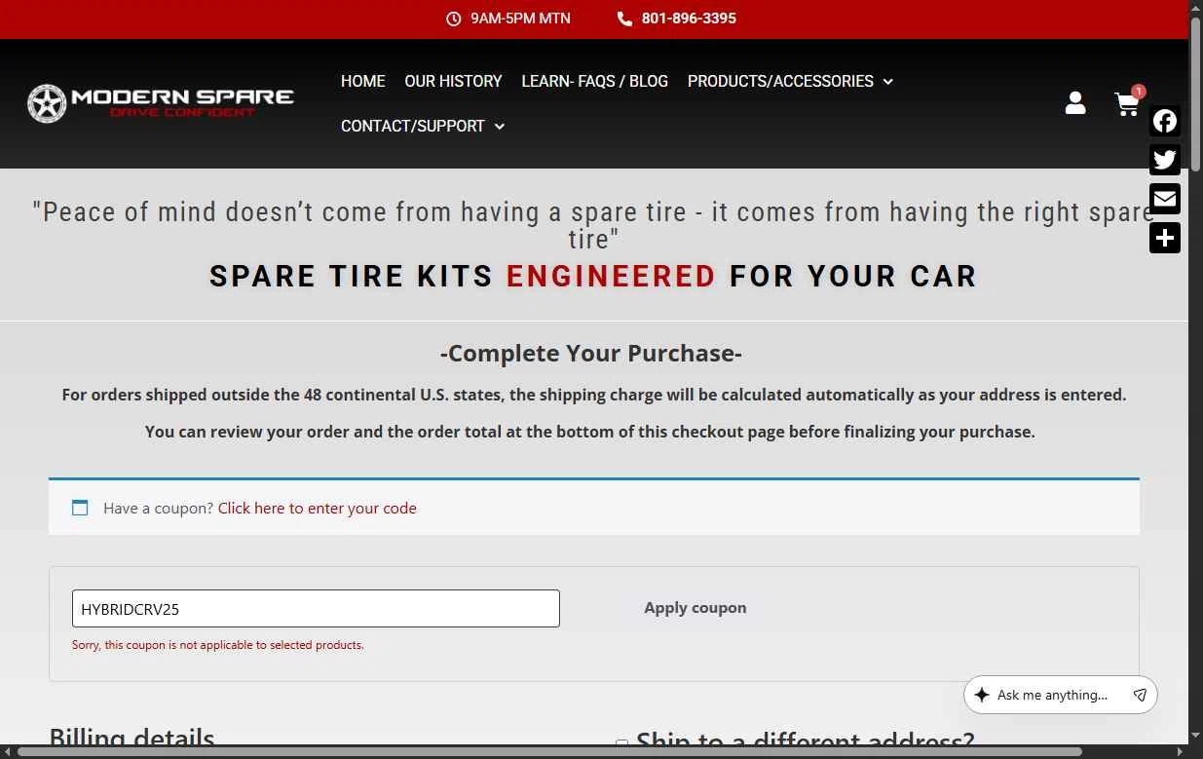Focus the coupon code field HYBRIDCRV25

tap(316, 609)
